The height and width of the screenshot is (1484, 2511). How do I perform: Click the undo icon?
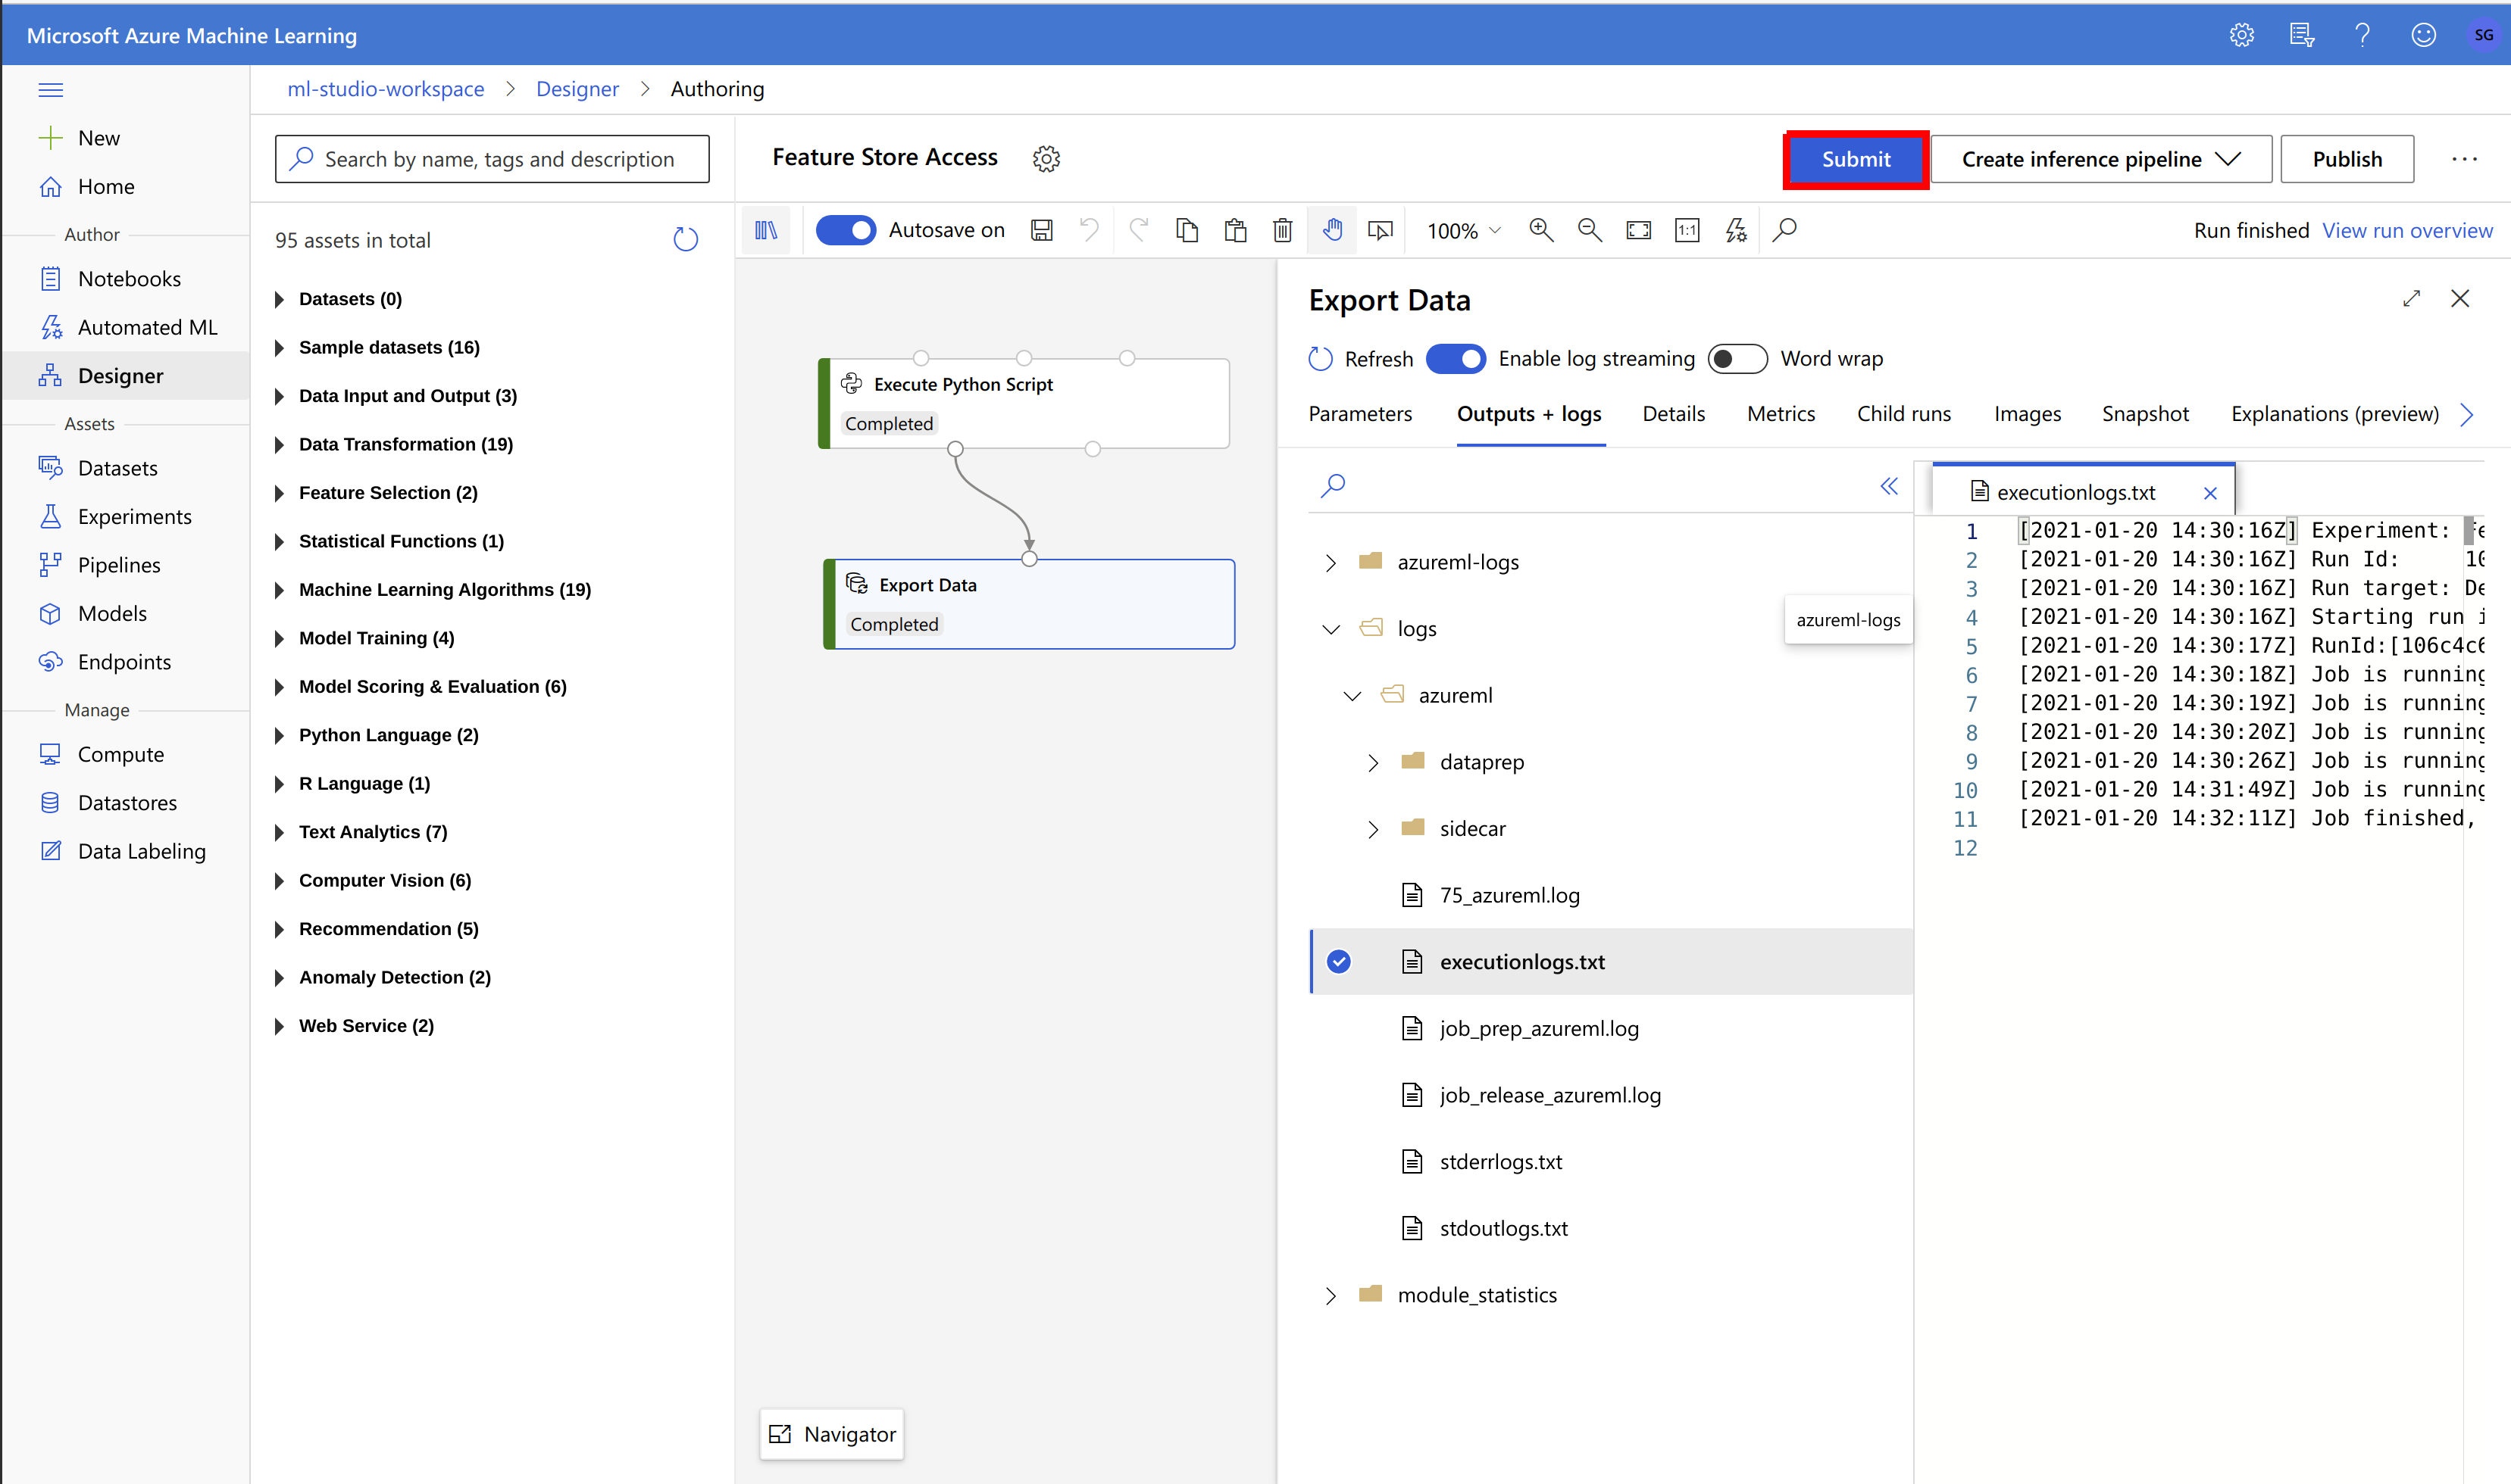[1090, 230]
